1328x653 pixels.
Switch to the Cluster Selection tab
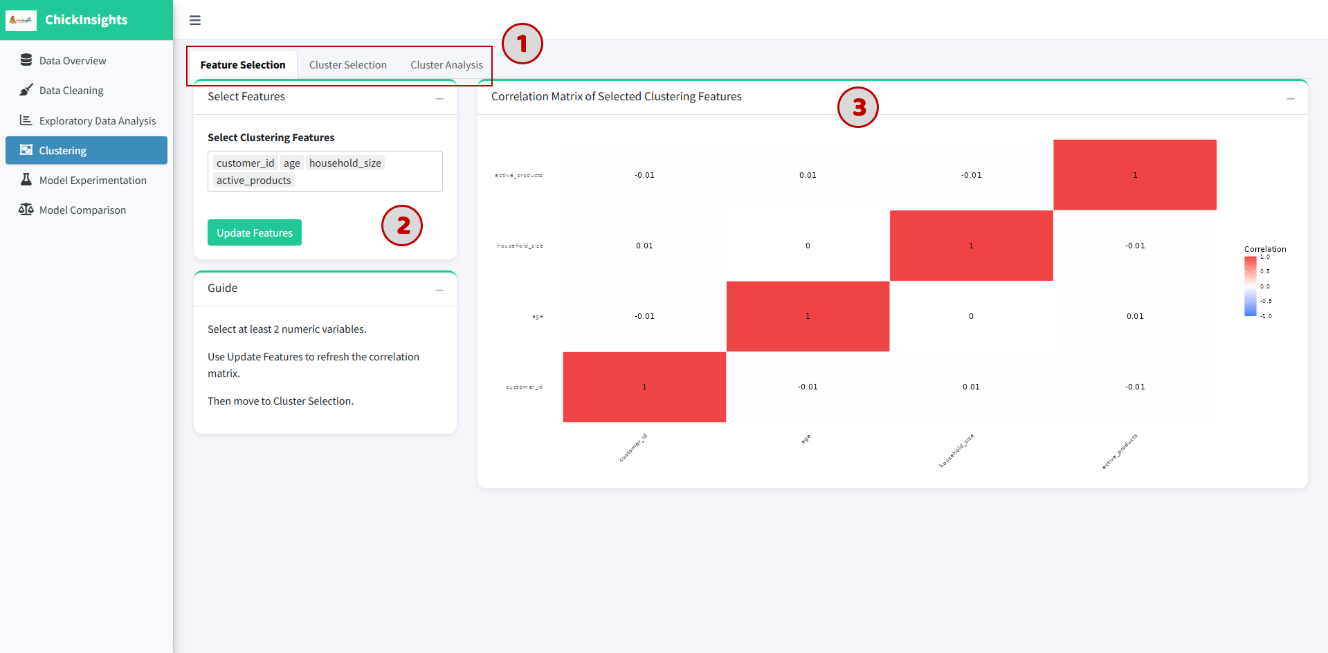[348, 65]
